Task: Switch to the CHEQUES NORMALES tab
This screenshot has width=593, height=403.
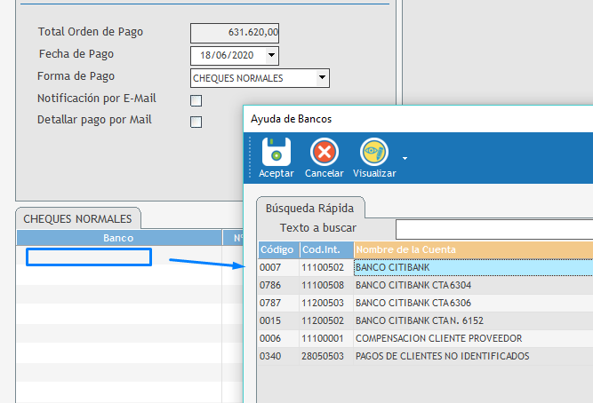Action: pyautogui.click(x=77, y=218)
